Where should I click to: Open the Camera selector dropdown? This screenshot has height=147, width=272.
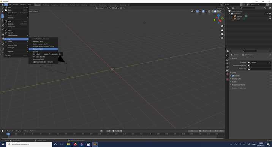[x=259, y=62]
